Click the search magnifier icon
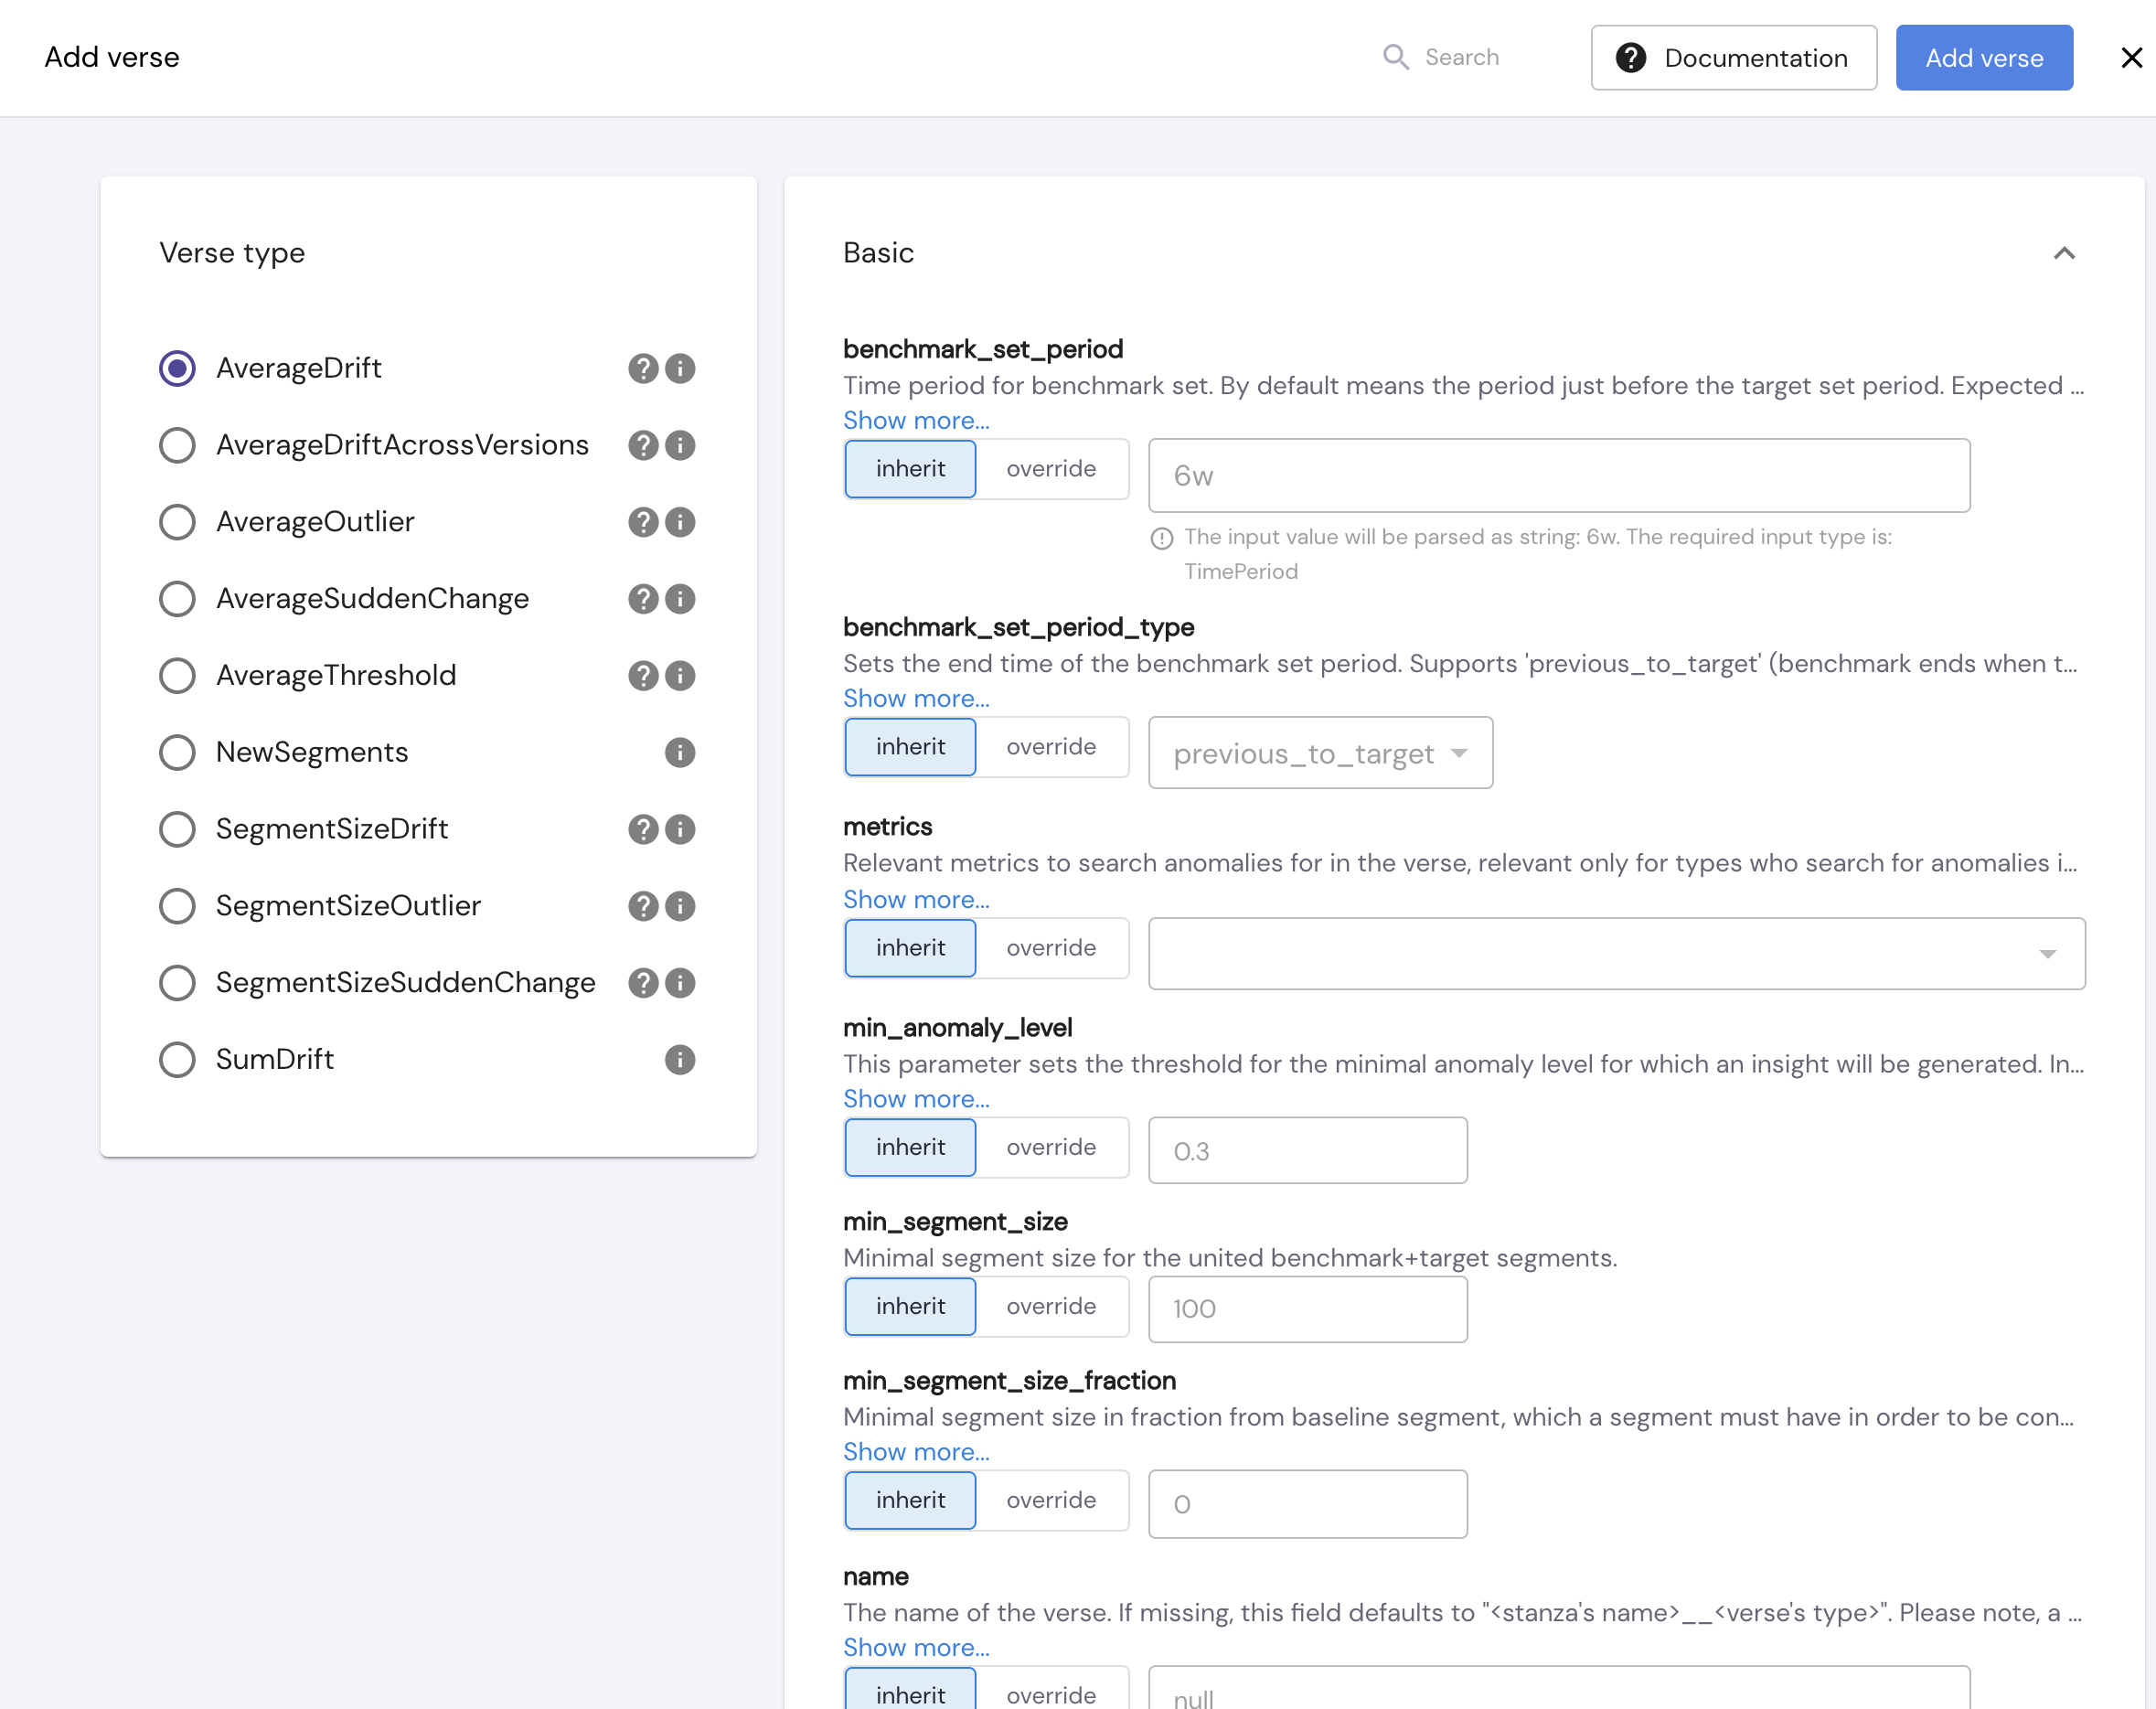The image size is (2156, 1709). click(1396, 57)
